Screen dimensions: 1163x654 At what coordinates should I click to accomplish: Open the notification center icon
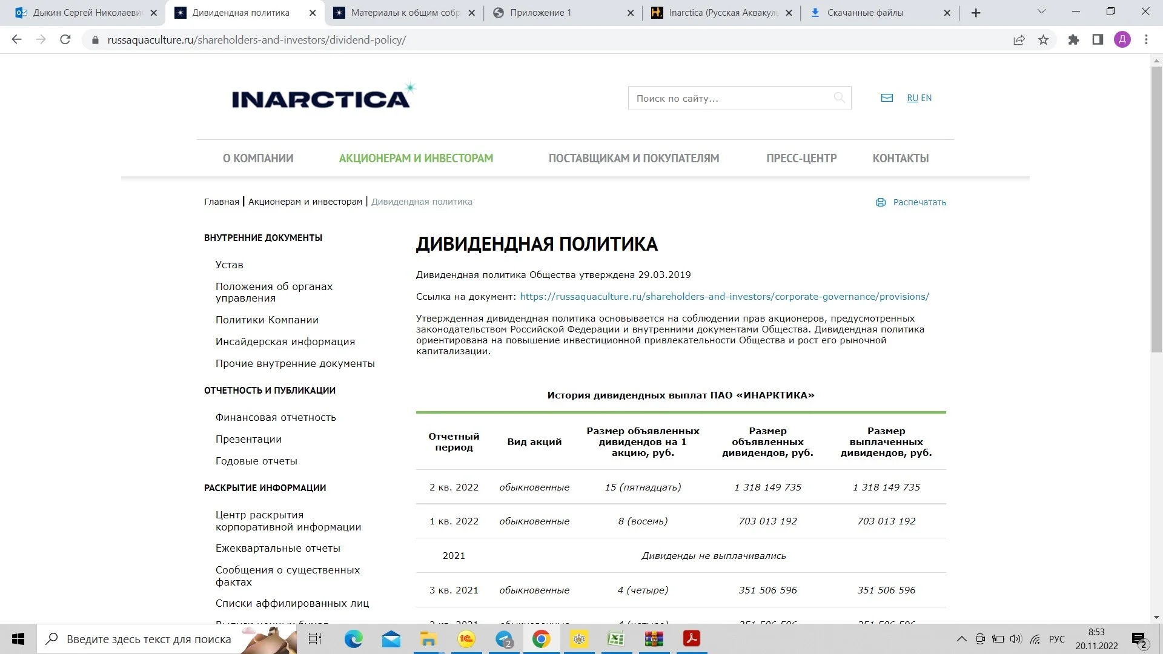point(1139,639)
